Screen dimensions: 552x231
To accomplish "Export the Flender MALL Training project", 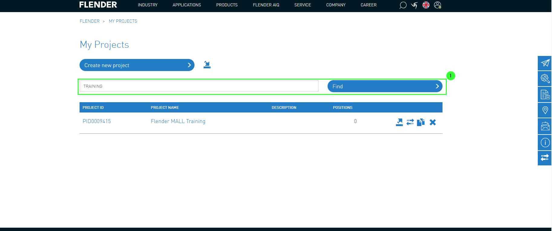I will click(399, 122).
